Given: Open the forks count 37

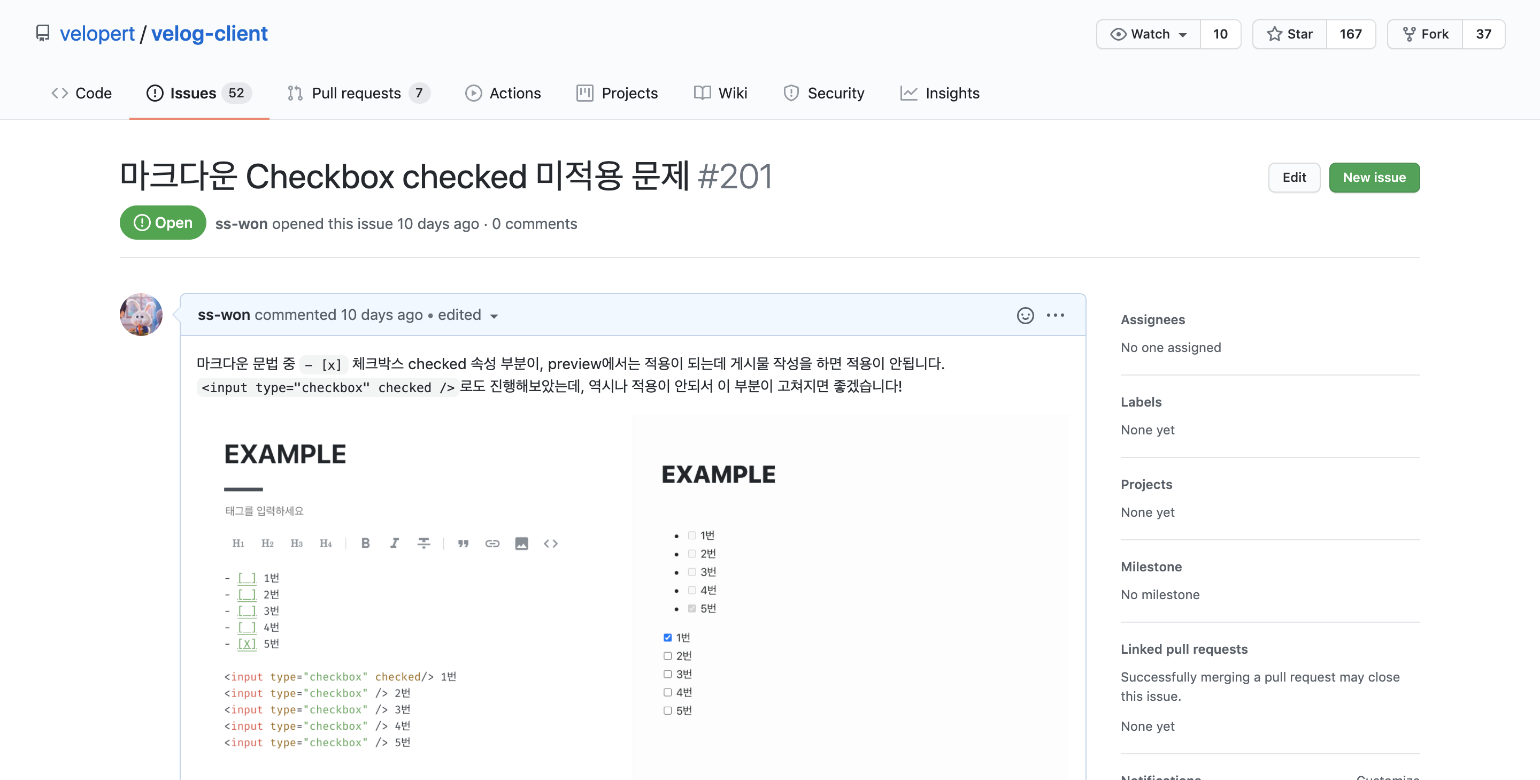Looking at the screenshot, I should 1483,34.
